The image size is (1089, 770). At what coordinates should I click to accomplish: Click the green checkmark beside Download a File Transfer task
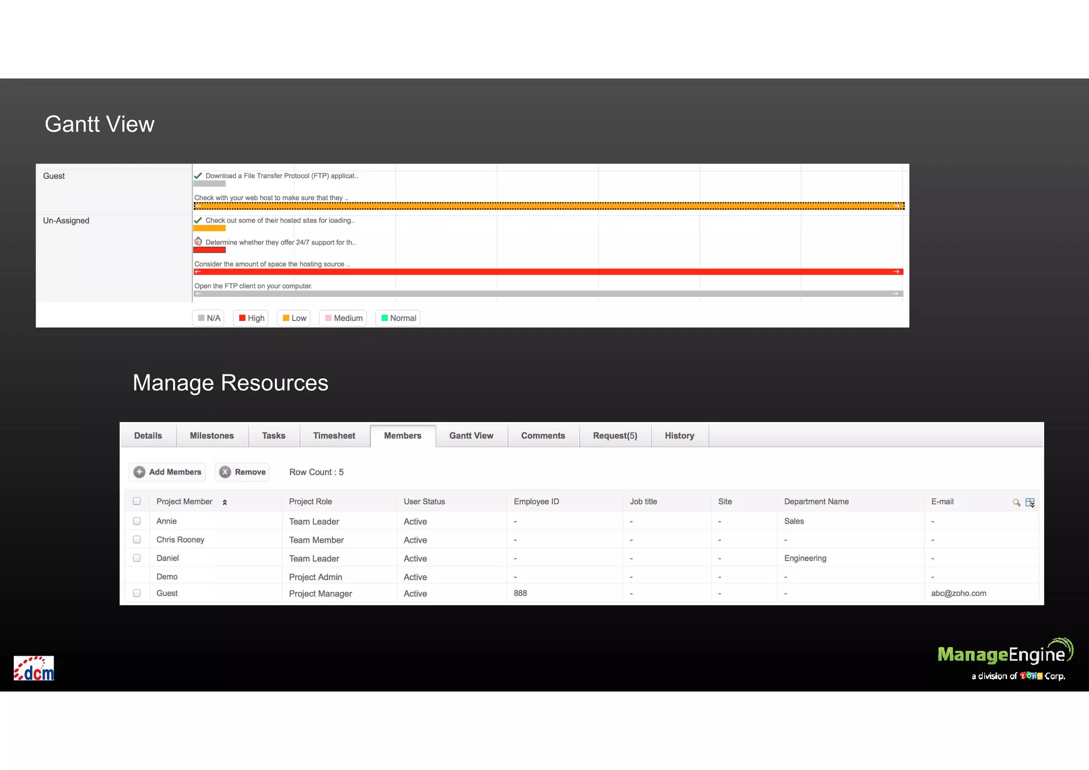[x=198, y=176]
